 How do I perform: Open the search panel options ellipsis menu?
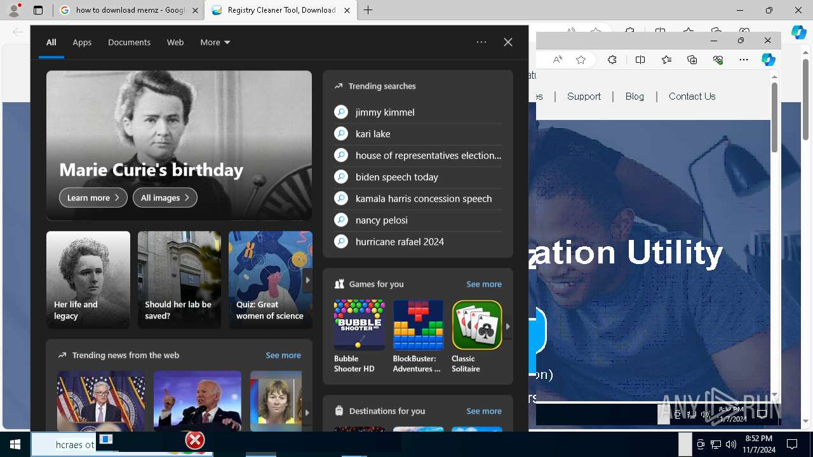point(481,43)
